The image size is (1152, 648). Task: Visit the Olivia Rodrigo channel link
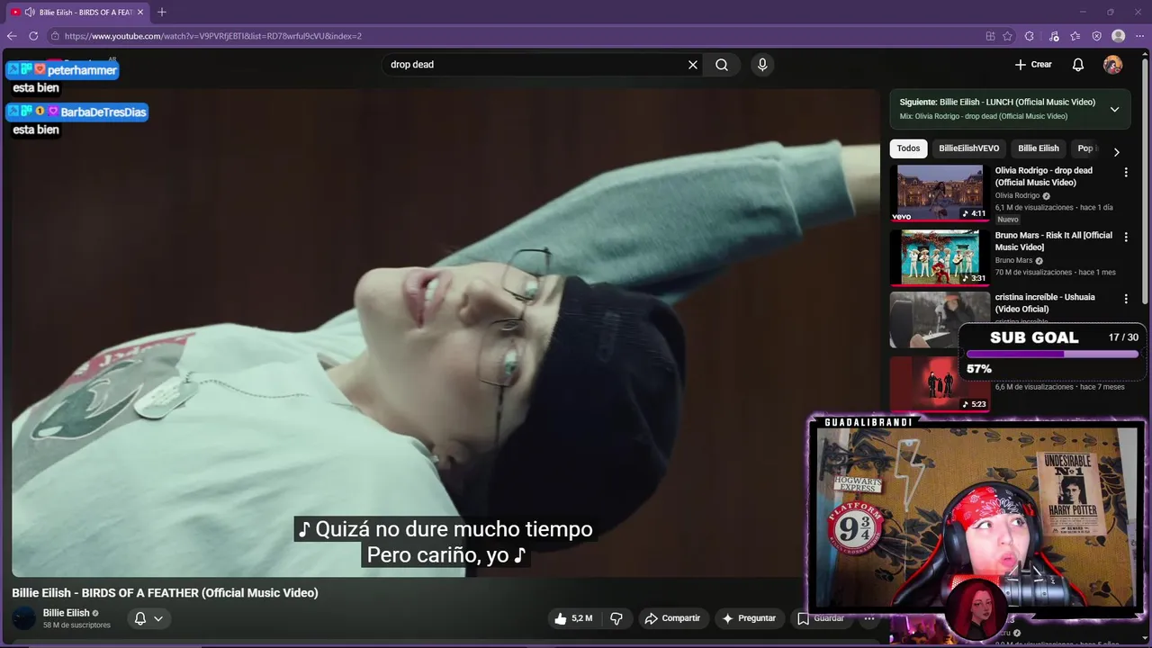(x=1017, y=195)
